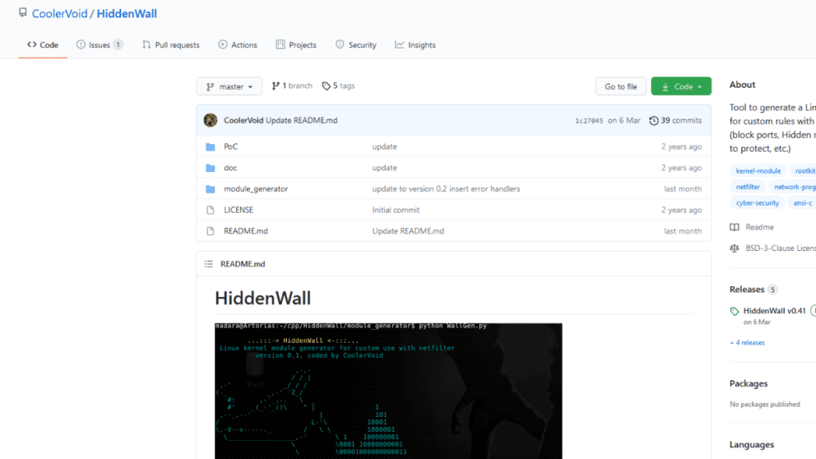Open the Pull requests tab
Image resolution: width=816 pixels, height=459 pixels.
pyautogui.click(x=171, y=45)
